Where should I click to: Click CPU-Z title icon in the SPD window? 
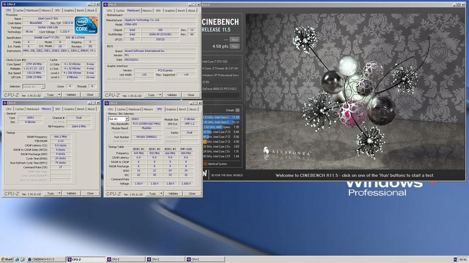pos(107,103)
